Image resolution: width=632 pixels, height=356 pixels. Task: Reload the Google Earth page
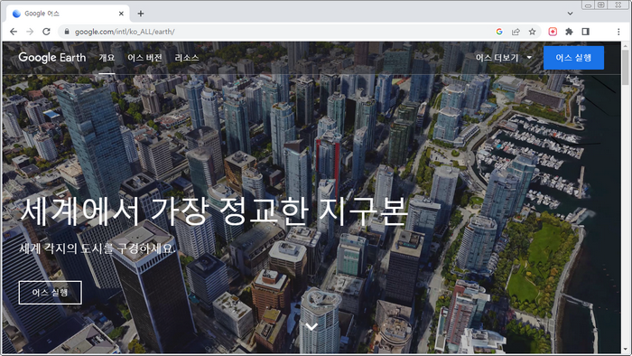click(x=46, y=32)
